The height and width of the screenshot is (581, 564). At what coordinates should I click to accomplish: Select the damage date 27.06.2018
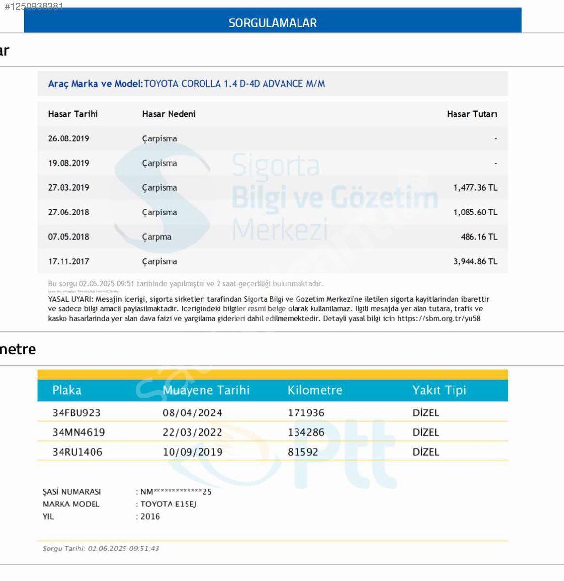[x=69, y=213]
